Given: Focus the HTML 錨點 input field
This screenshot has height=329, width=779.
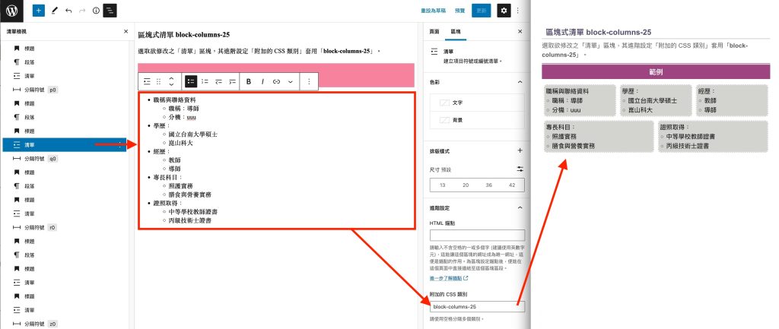Looking at the screenshot, I should [477, 236].
